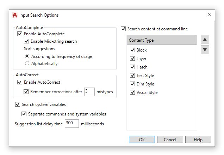The width and height of the screenshot is (224, 155).
Task: Select the Visual Style list entry
Action: tap(147, 93)
